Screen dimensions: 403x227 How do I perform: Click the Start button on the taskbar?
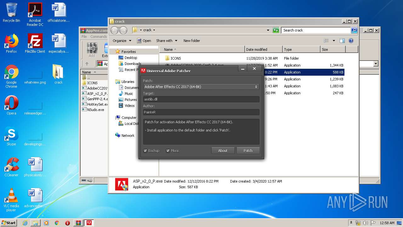point(9,223)
